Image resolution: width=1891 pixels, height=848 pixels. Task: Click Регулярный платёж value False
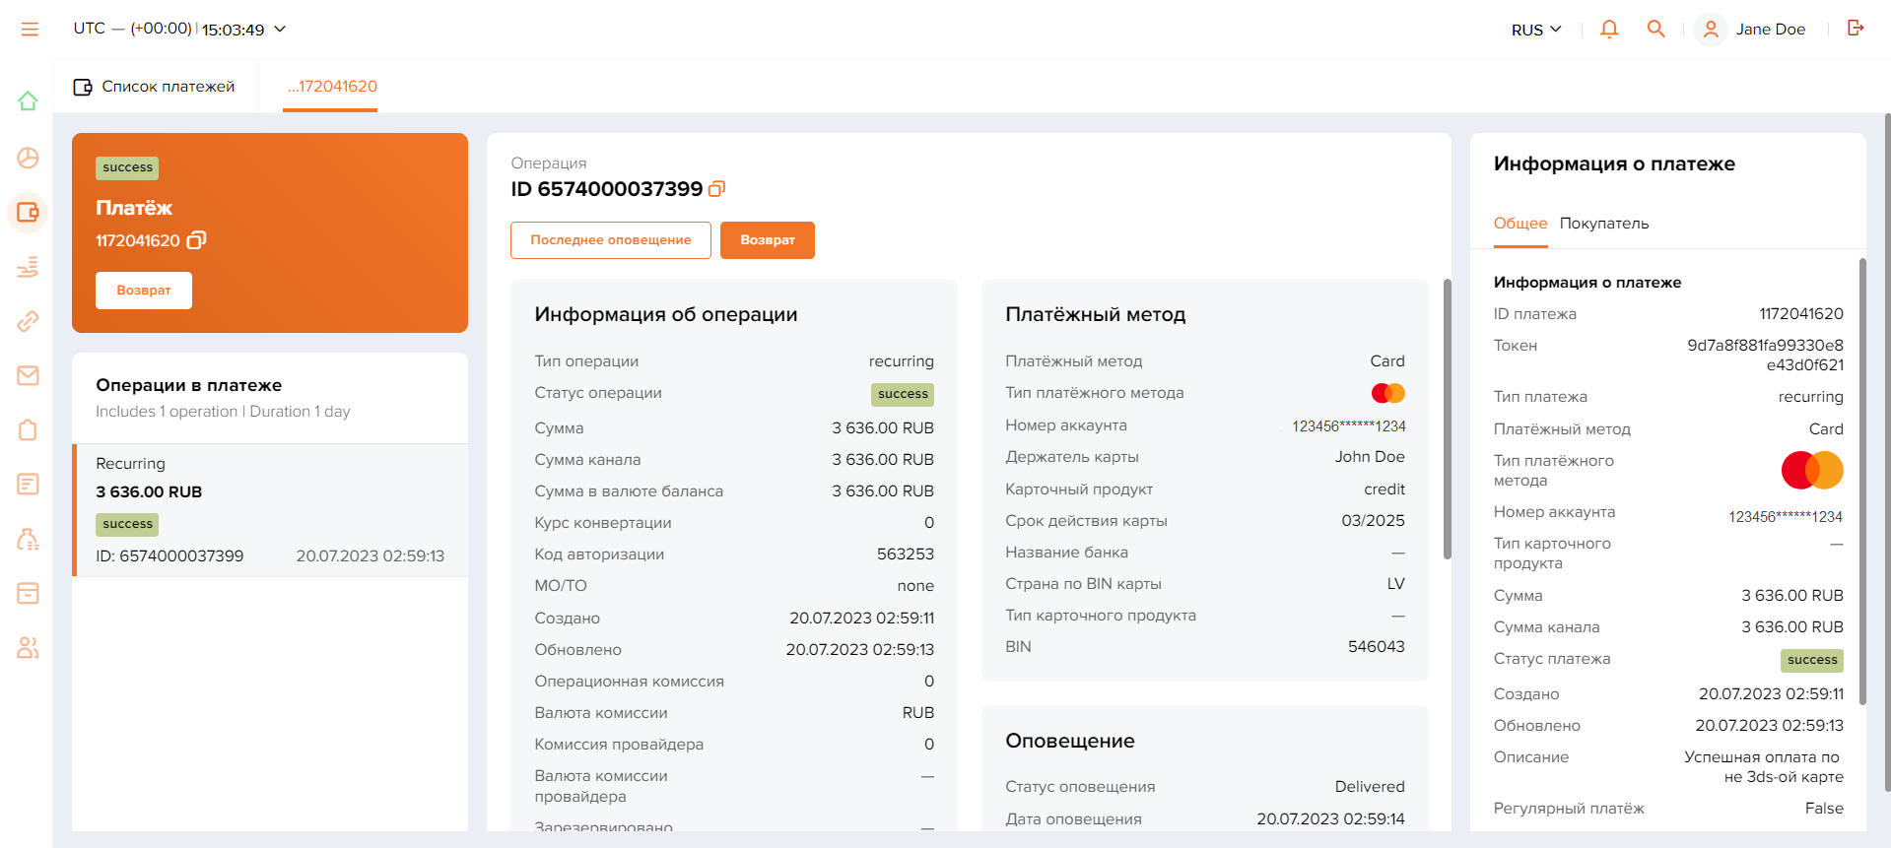click(1824, 809)
